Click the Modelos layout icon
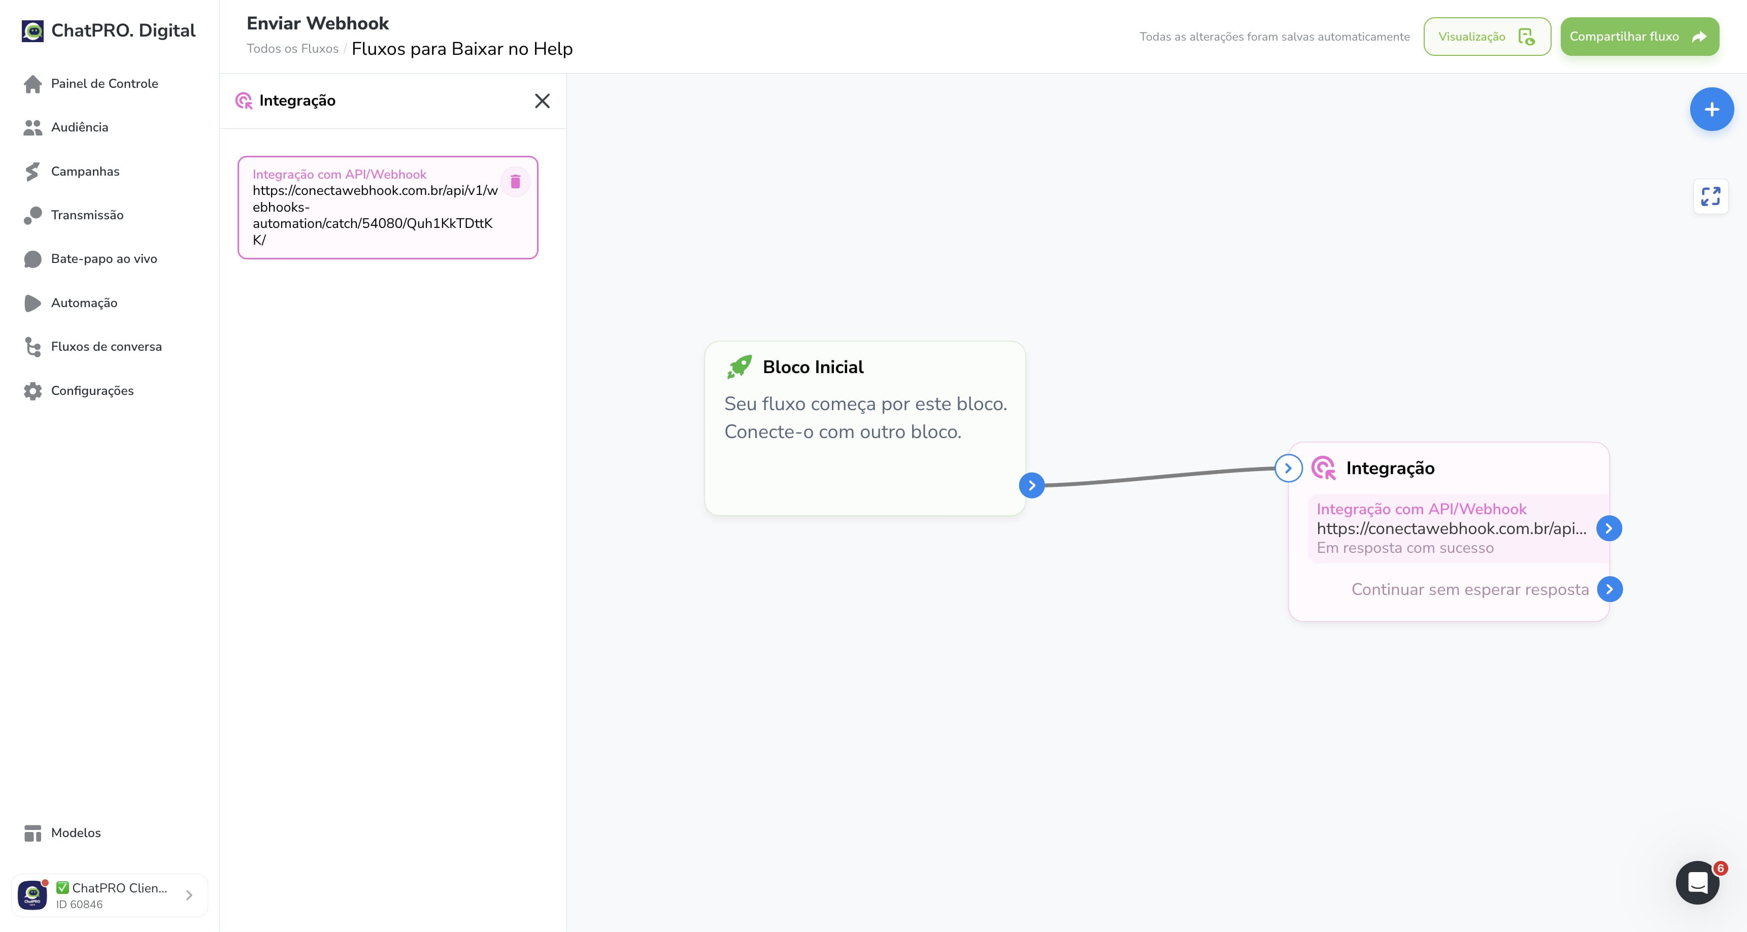Viewport: 1747px width, 932px height. click(x=32, y=833)
